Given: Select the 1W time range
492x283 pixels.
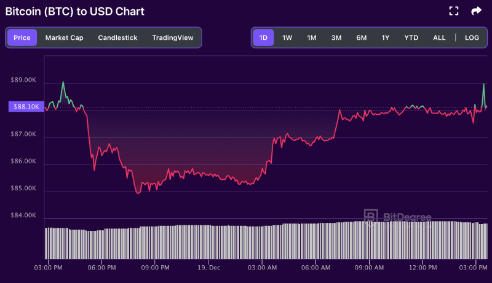Looking at the screenshot, I should [287, 37].
